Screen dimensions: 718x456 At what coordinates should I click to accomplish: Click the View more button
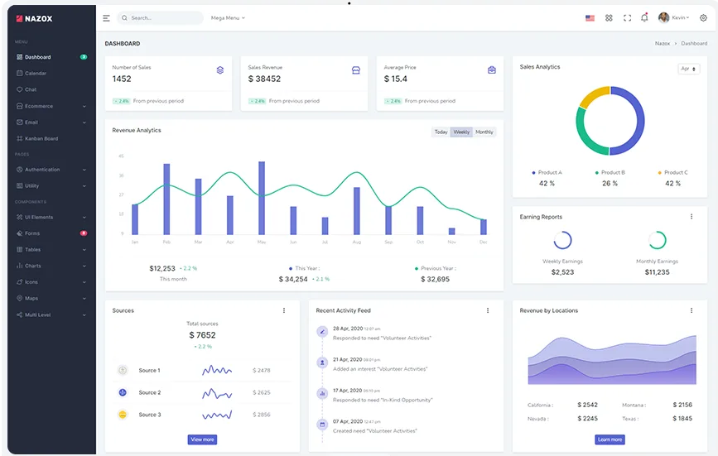[x=202, y=439]
